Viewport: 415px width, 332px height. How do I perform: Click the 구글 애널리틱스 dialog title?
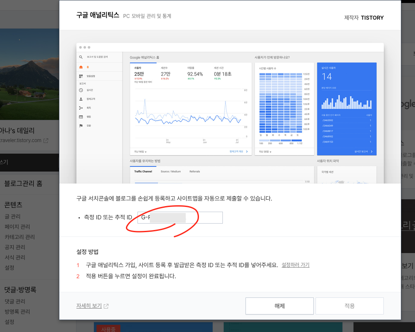98,15
